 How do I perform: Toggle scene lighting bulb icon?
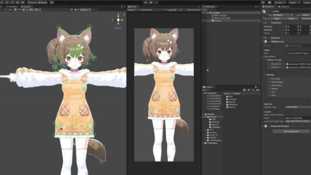coord(15,10)
